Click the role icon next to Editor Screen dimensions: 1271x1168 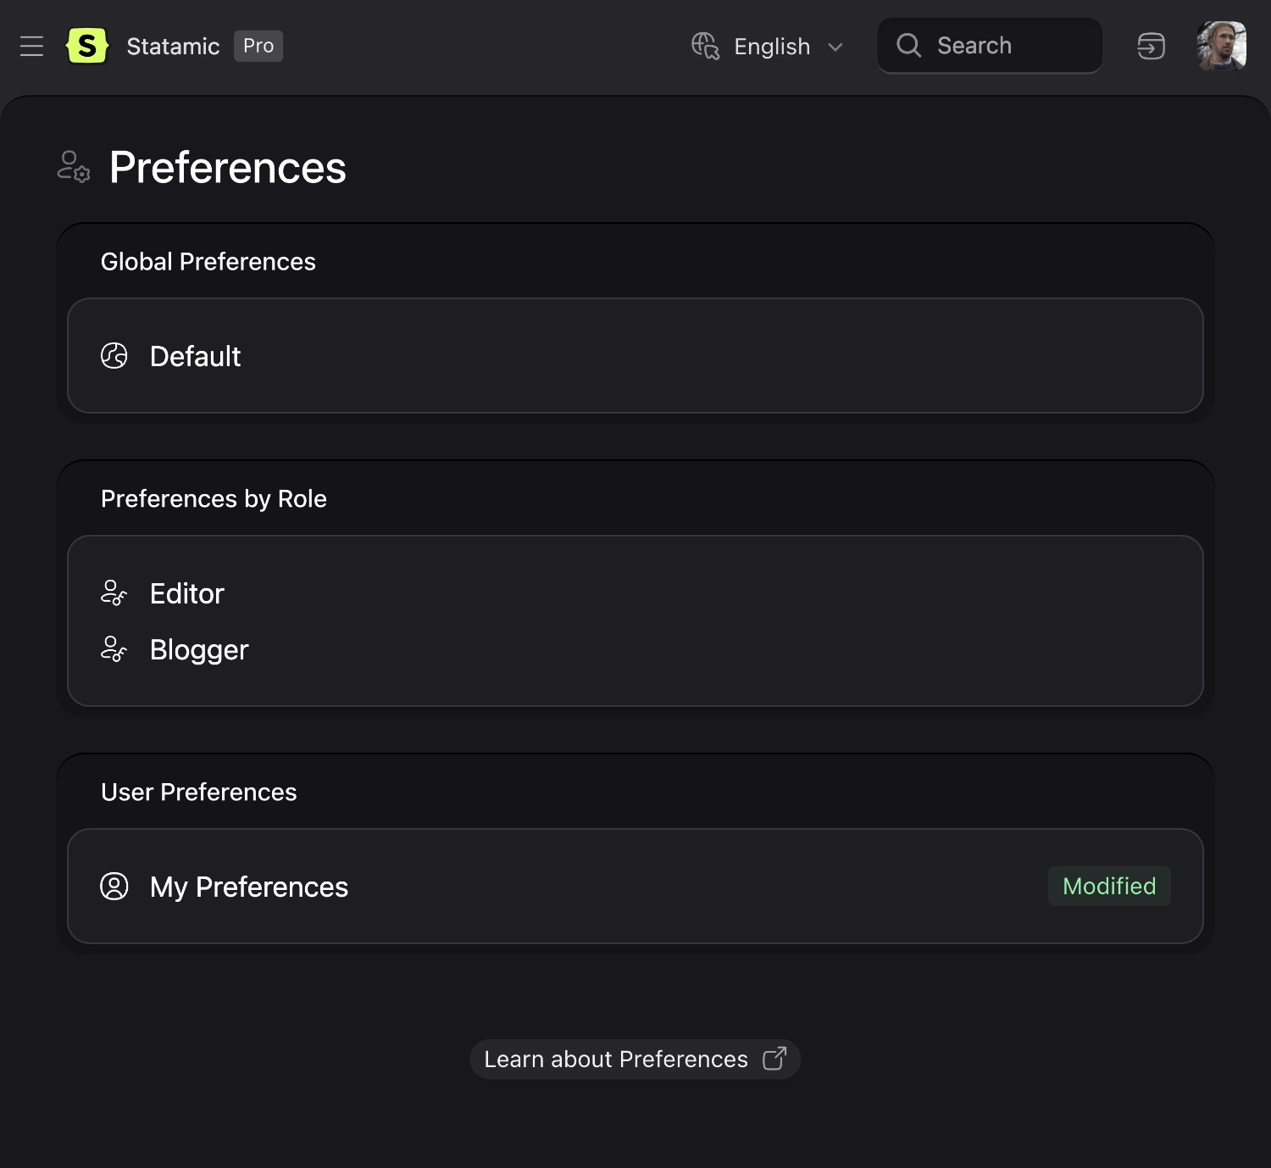click(114, 593)
